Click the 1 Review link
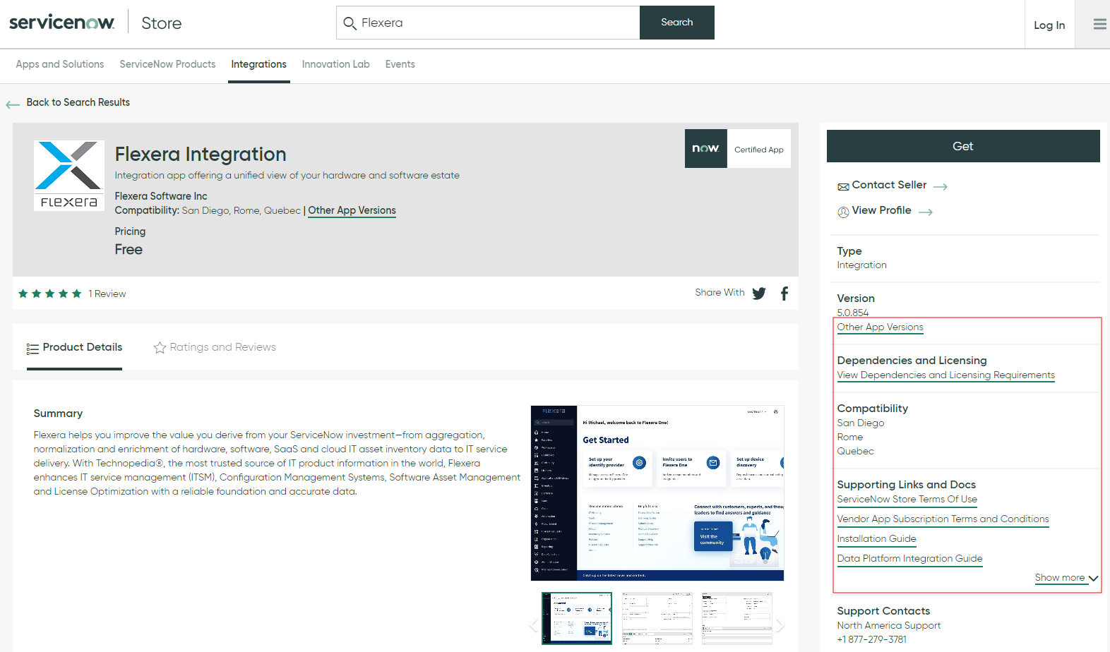The width and height of the screenshot is (1110, 652). tap(107, 294)
